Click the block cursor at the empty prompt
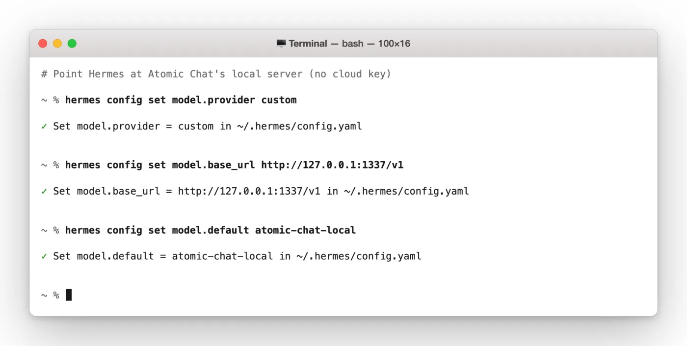This screenshot has width=687, height=346. point(69,295)
